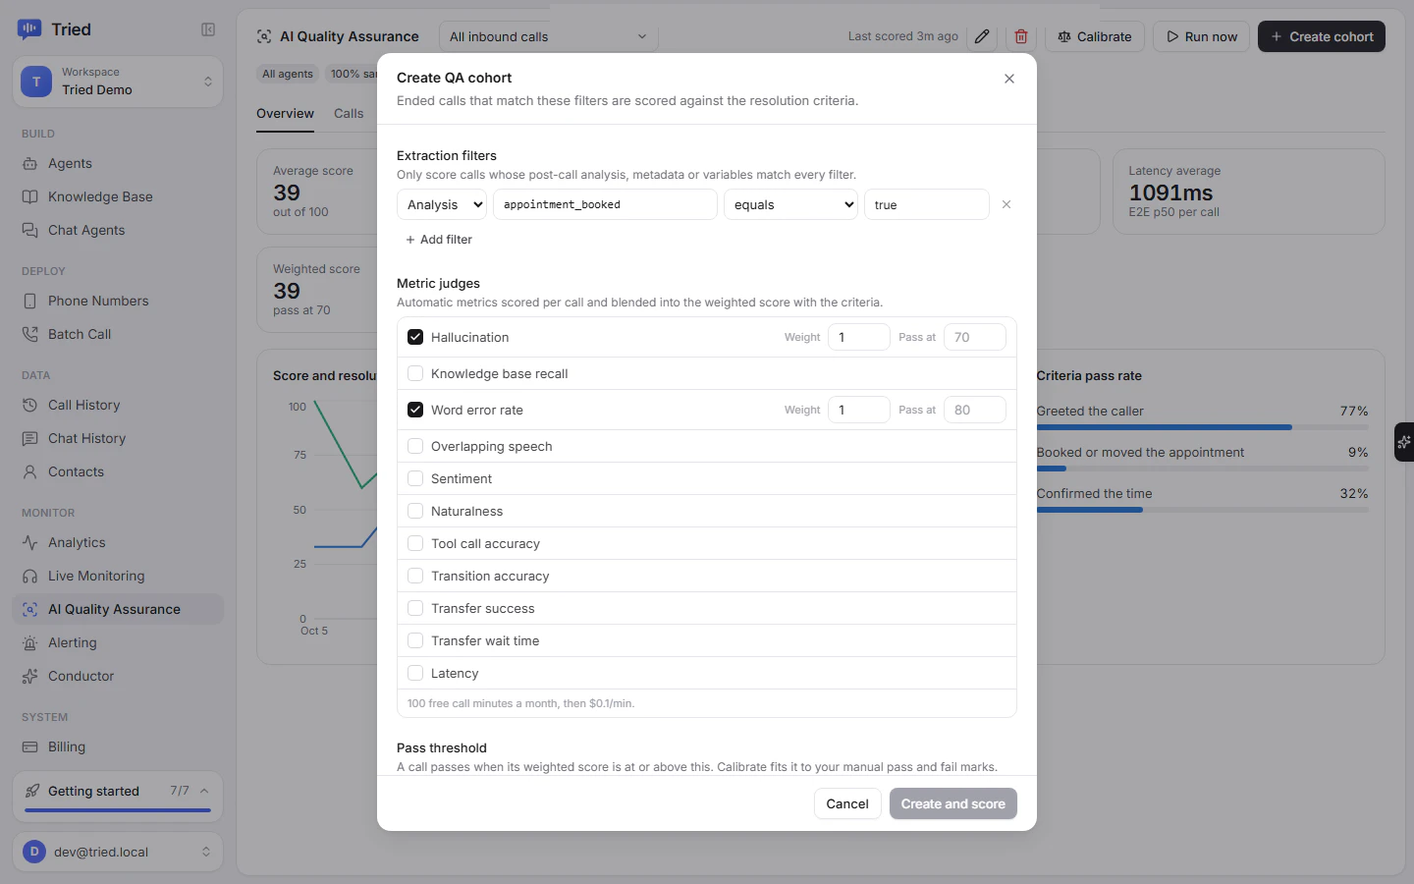1414x884 pixels.
Task: Click the Hallucination weight input
Action: click(859, 337)
